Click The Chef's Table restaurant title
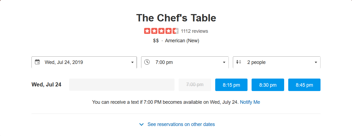Viewport: 352px width, 136px height. click(x=176, y=18)
